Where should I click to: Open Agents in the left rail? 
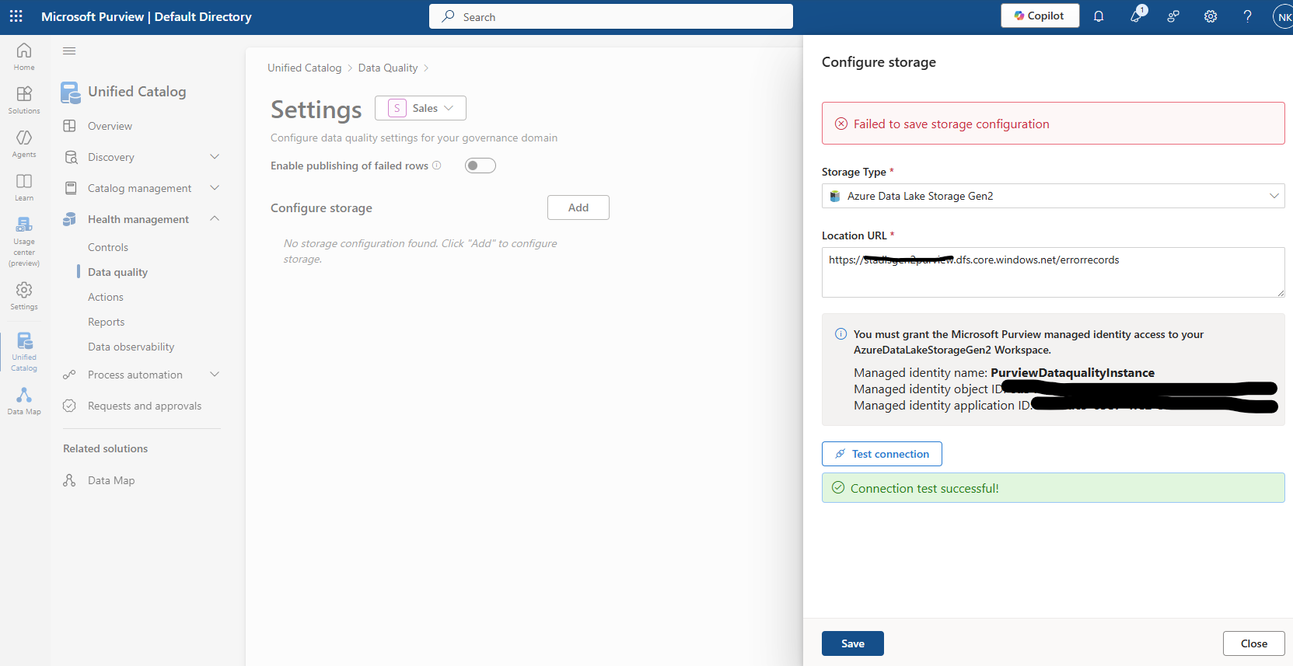(x=24, y=143)
